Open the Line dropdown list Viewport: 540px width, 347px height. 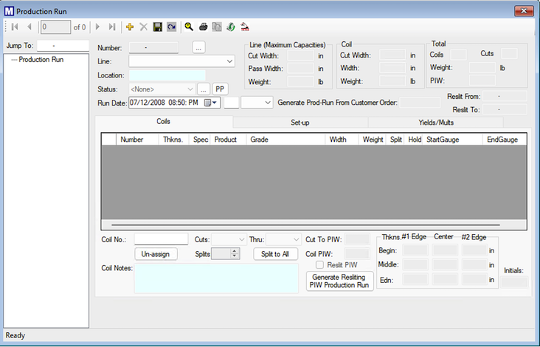229,61
